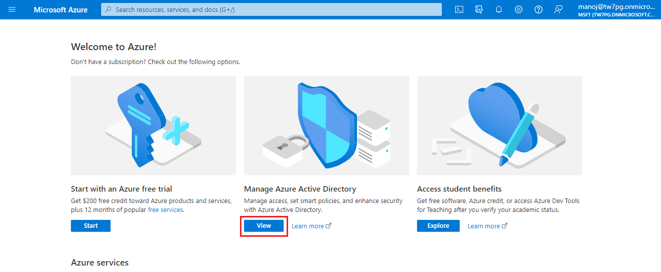Open the manoj account menu
The image size is (661, 272).
618,10
